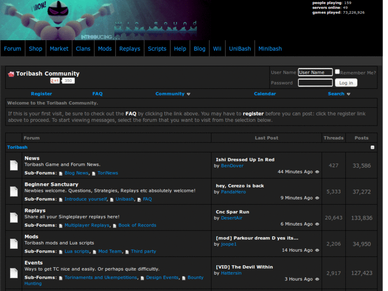Click the Mods forum status icon

(x=14, y=244)
